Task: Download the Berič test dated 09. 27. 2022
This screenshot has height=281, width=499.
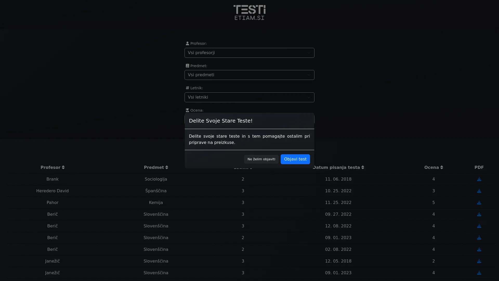Action: [479, 214]
